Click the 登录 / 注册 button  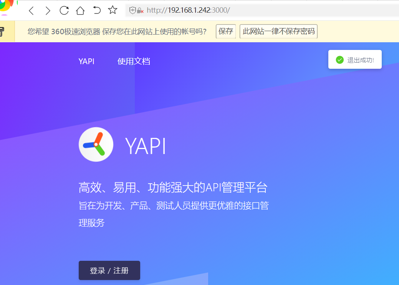(x=109, y=270)
